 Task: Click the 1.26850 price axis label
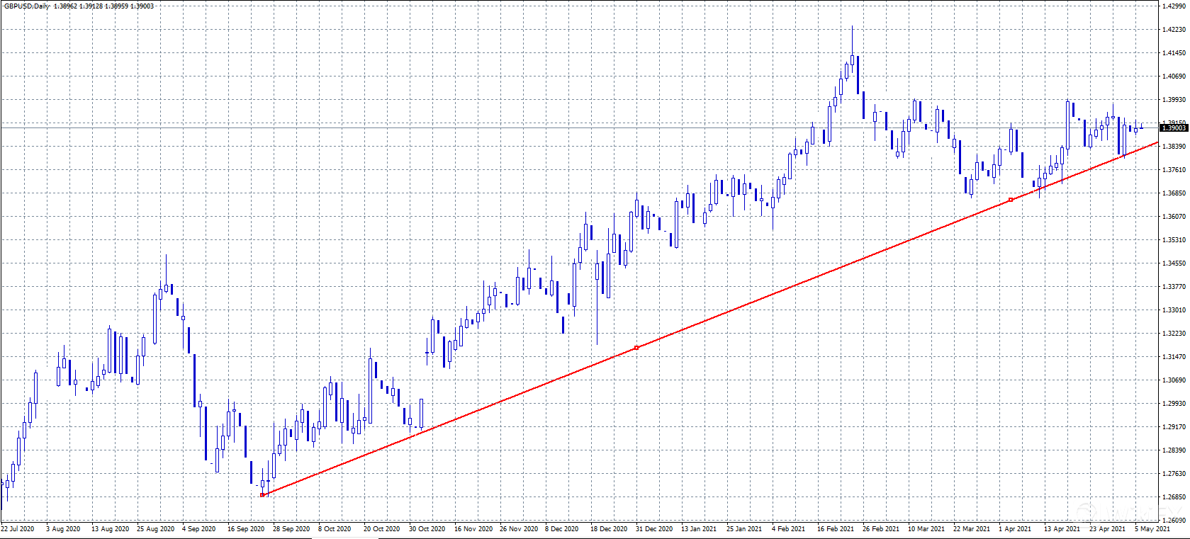(1174, 497)
